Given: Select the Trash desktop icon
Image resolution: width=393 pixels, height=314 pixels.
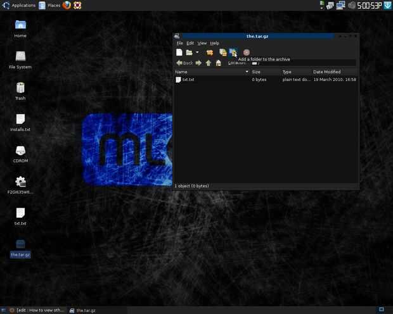Looking at the screenshot, I should pos(20,91).
